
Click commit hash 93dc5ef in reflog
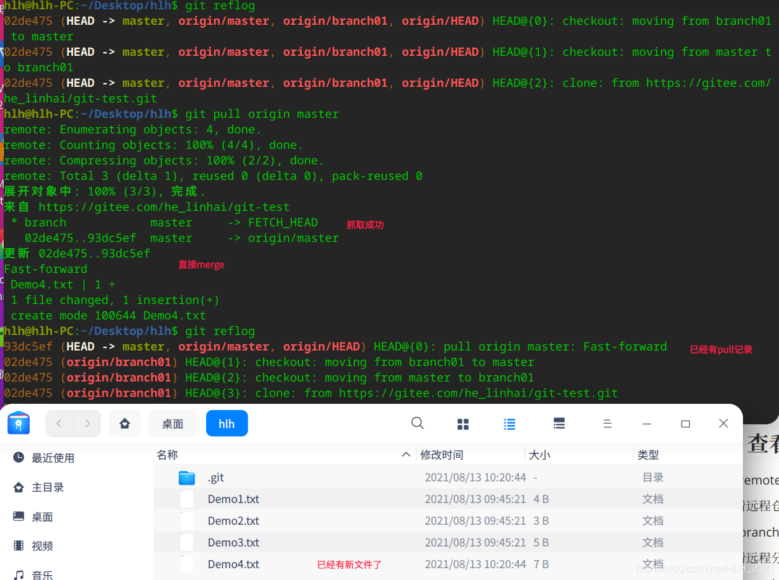(28, 347)
